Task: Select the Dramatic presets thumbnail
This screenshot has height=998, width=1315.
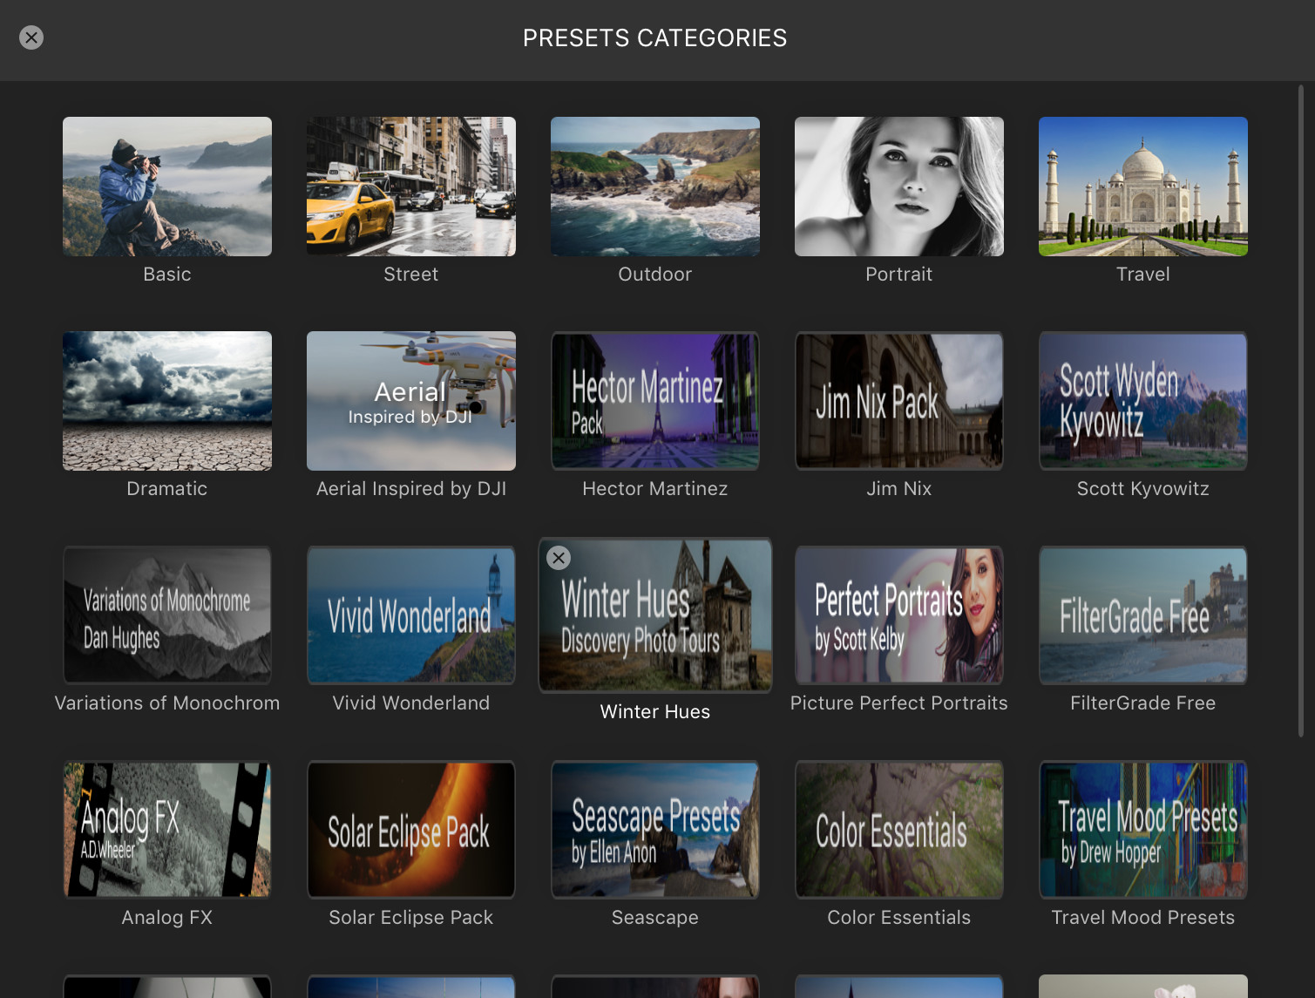Action: coord(167,401)
